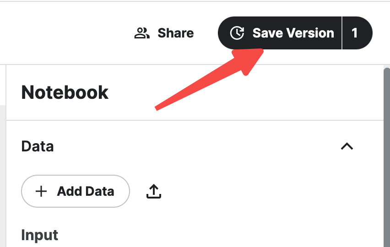The image size is (390, 247).
Task: Click the Share people icon
Action: coord(142,33)
